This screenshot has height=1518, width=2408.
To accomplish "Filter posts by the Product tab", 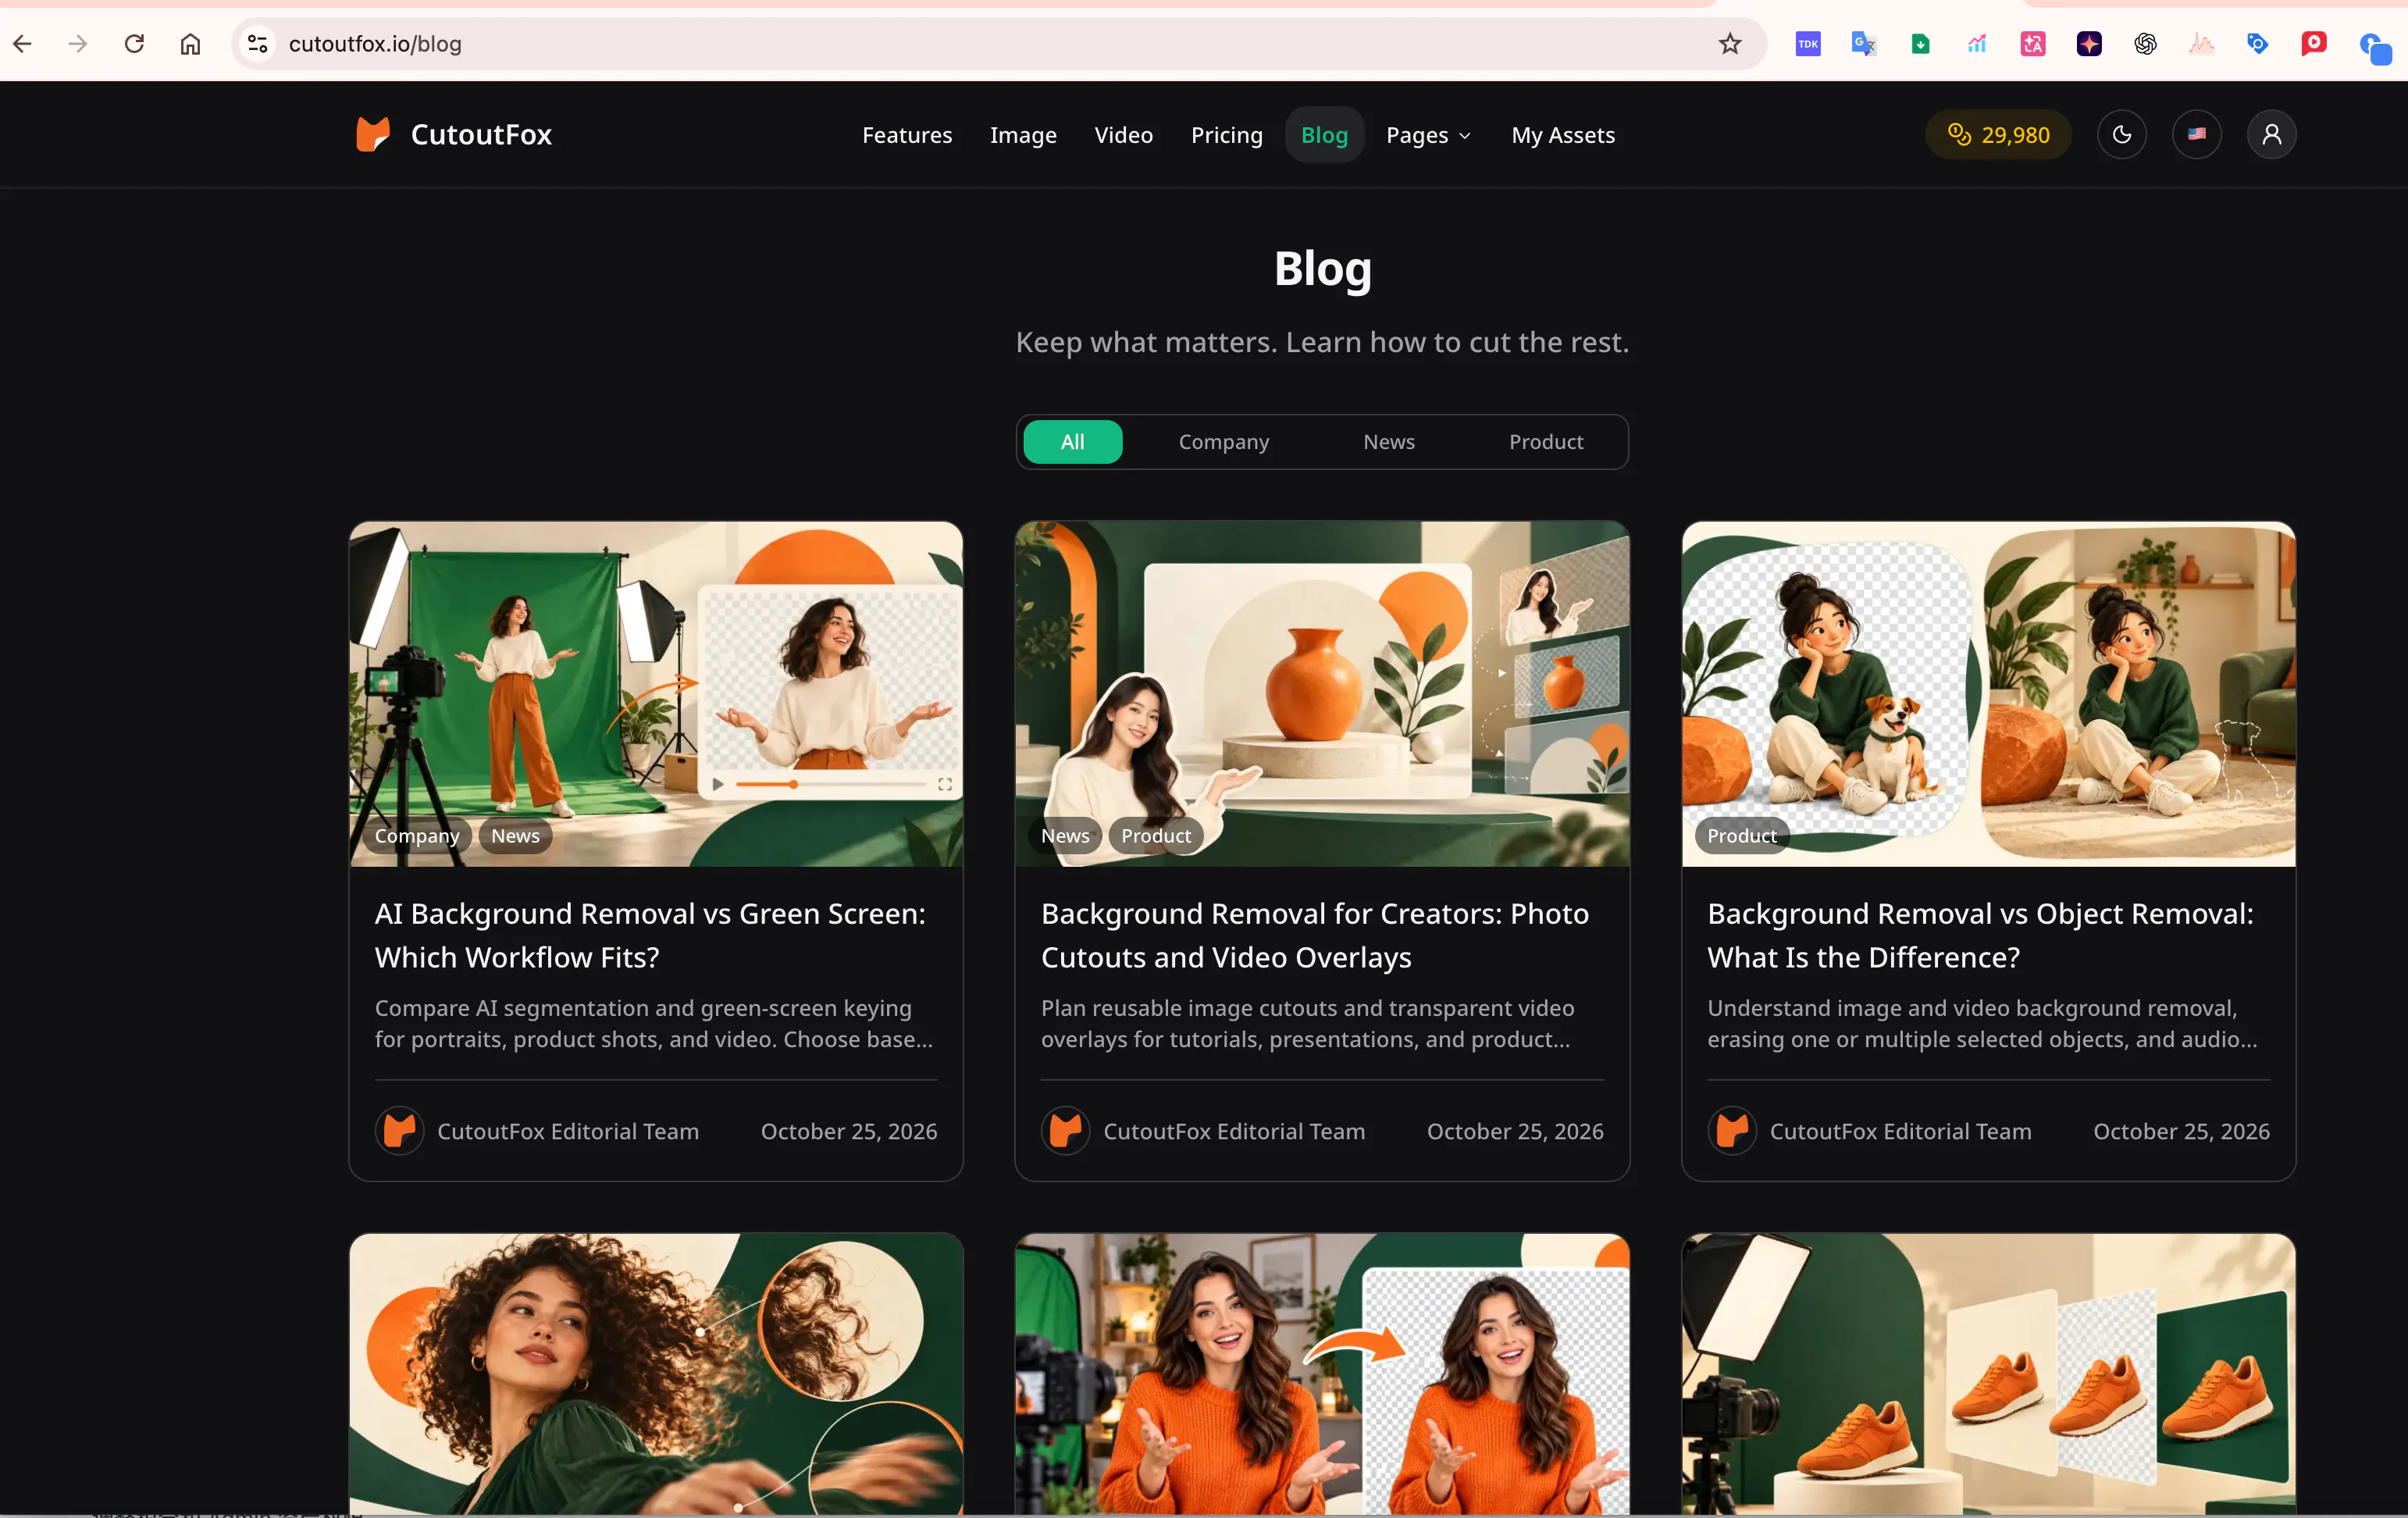I will coord(1546,441).
